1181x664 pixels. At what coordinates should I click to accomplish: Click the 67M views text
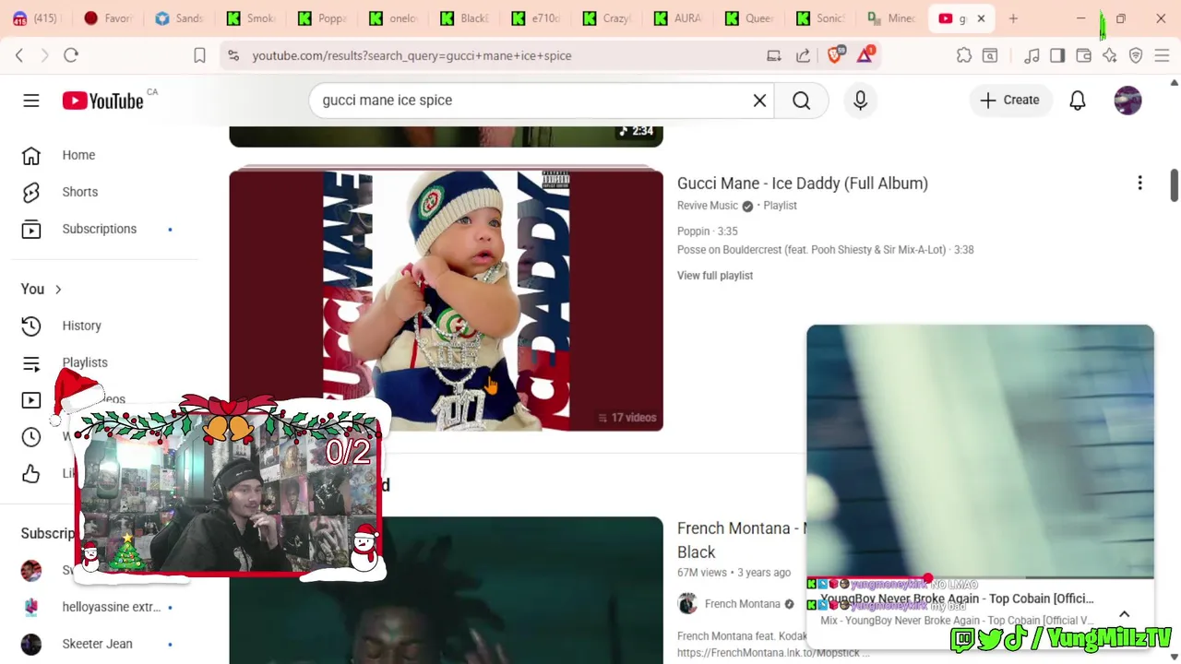[x=702, y=573]
